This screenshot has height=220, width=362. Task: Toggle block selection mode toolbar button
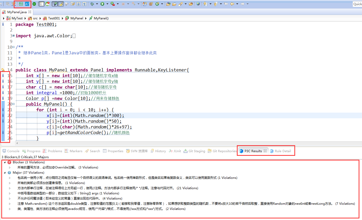tap(78, 4)
